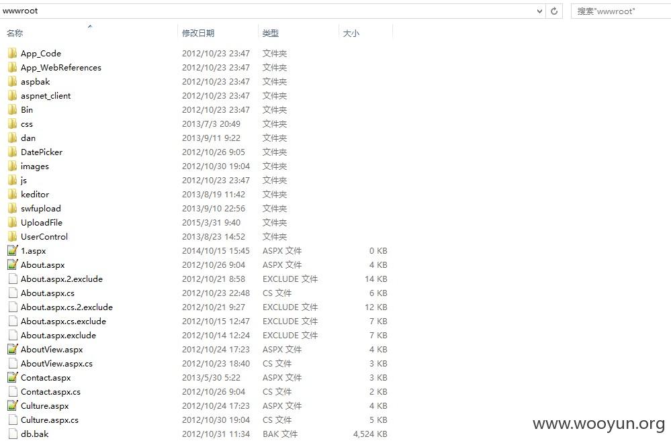Click the dan folder icon
The width and height of the screenshot is (671, 443).
(12, 138)
